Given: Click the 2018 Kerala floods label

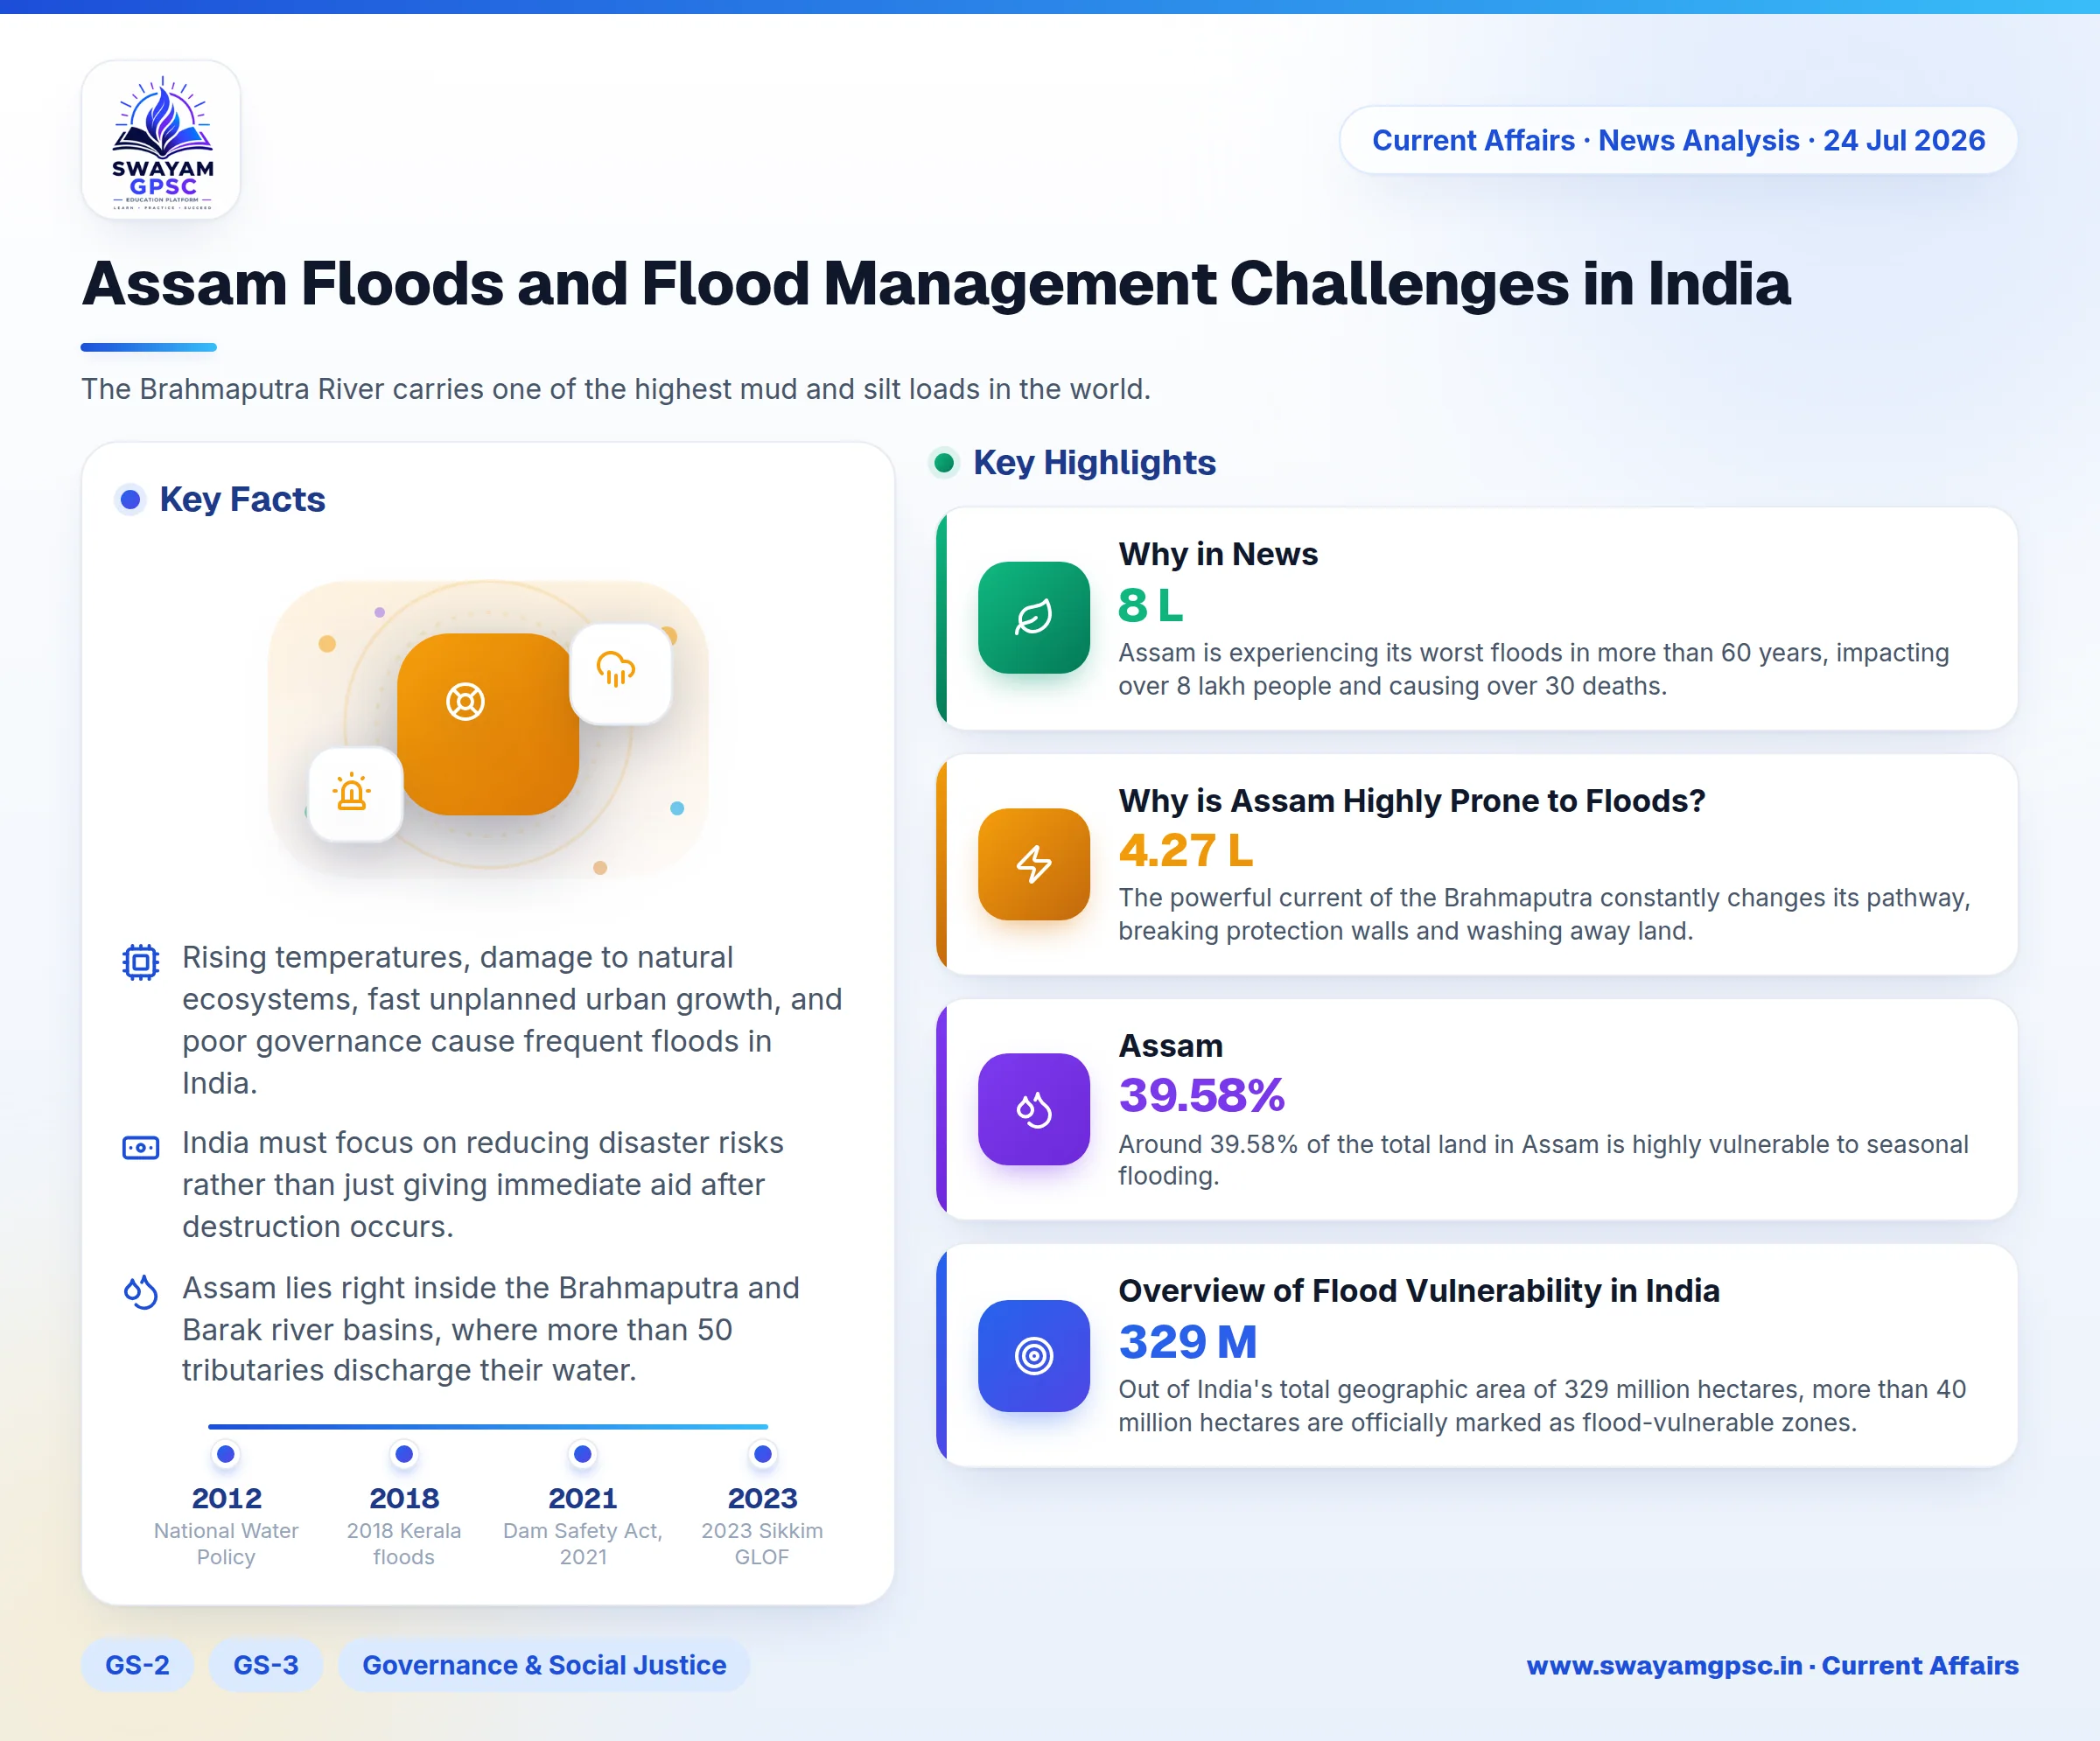Looking at the screenshot, I should 404,1543.
